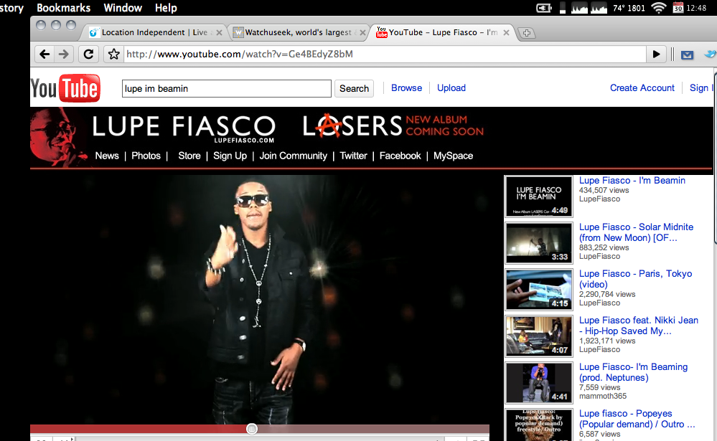The height and width of the screenshot is (441, 717).
Task: Click the mammoth365 uploader name
Action: pos(603,397)
